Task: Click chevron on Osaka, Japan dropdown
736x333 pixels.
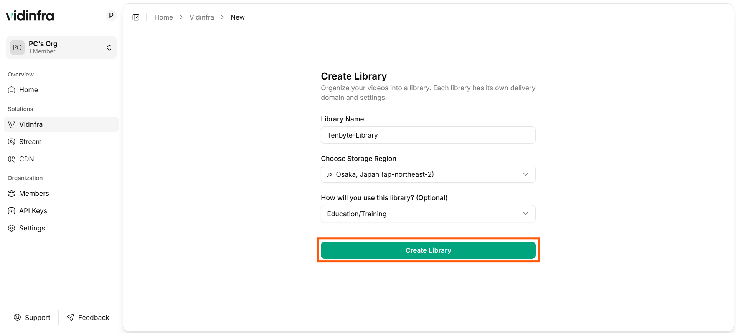Action: point(526,174)
